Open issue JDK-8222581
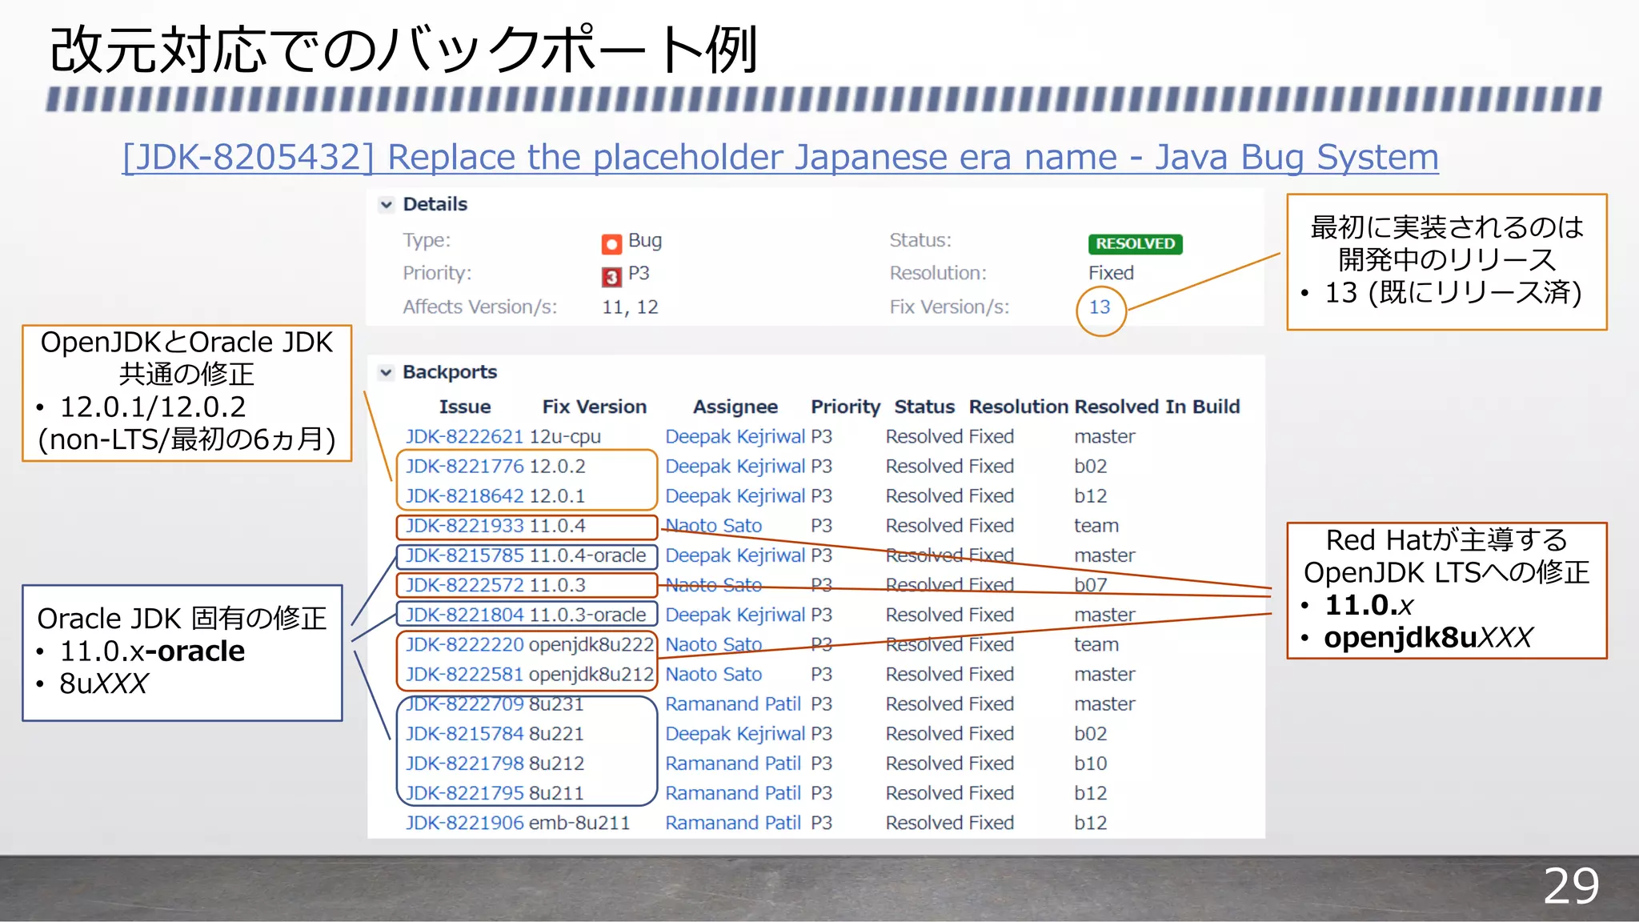This screenshot has width=1639, height=922. (x=464, y=675)
